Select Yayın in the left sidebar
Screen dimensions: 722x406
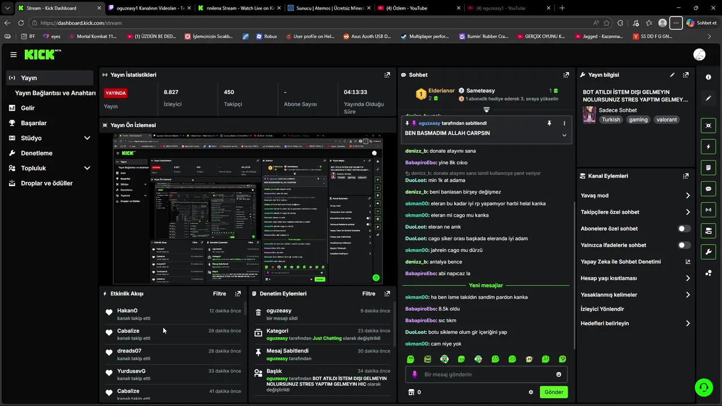[50, 78]
